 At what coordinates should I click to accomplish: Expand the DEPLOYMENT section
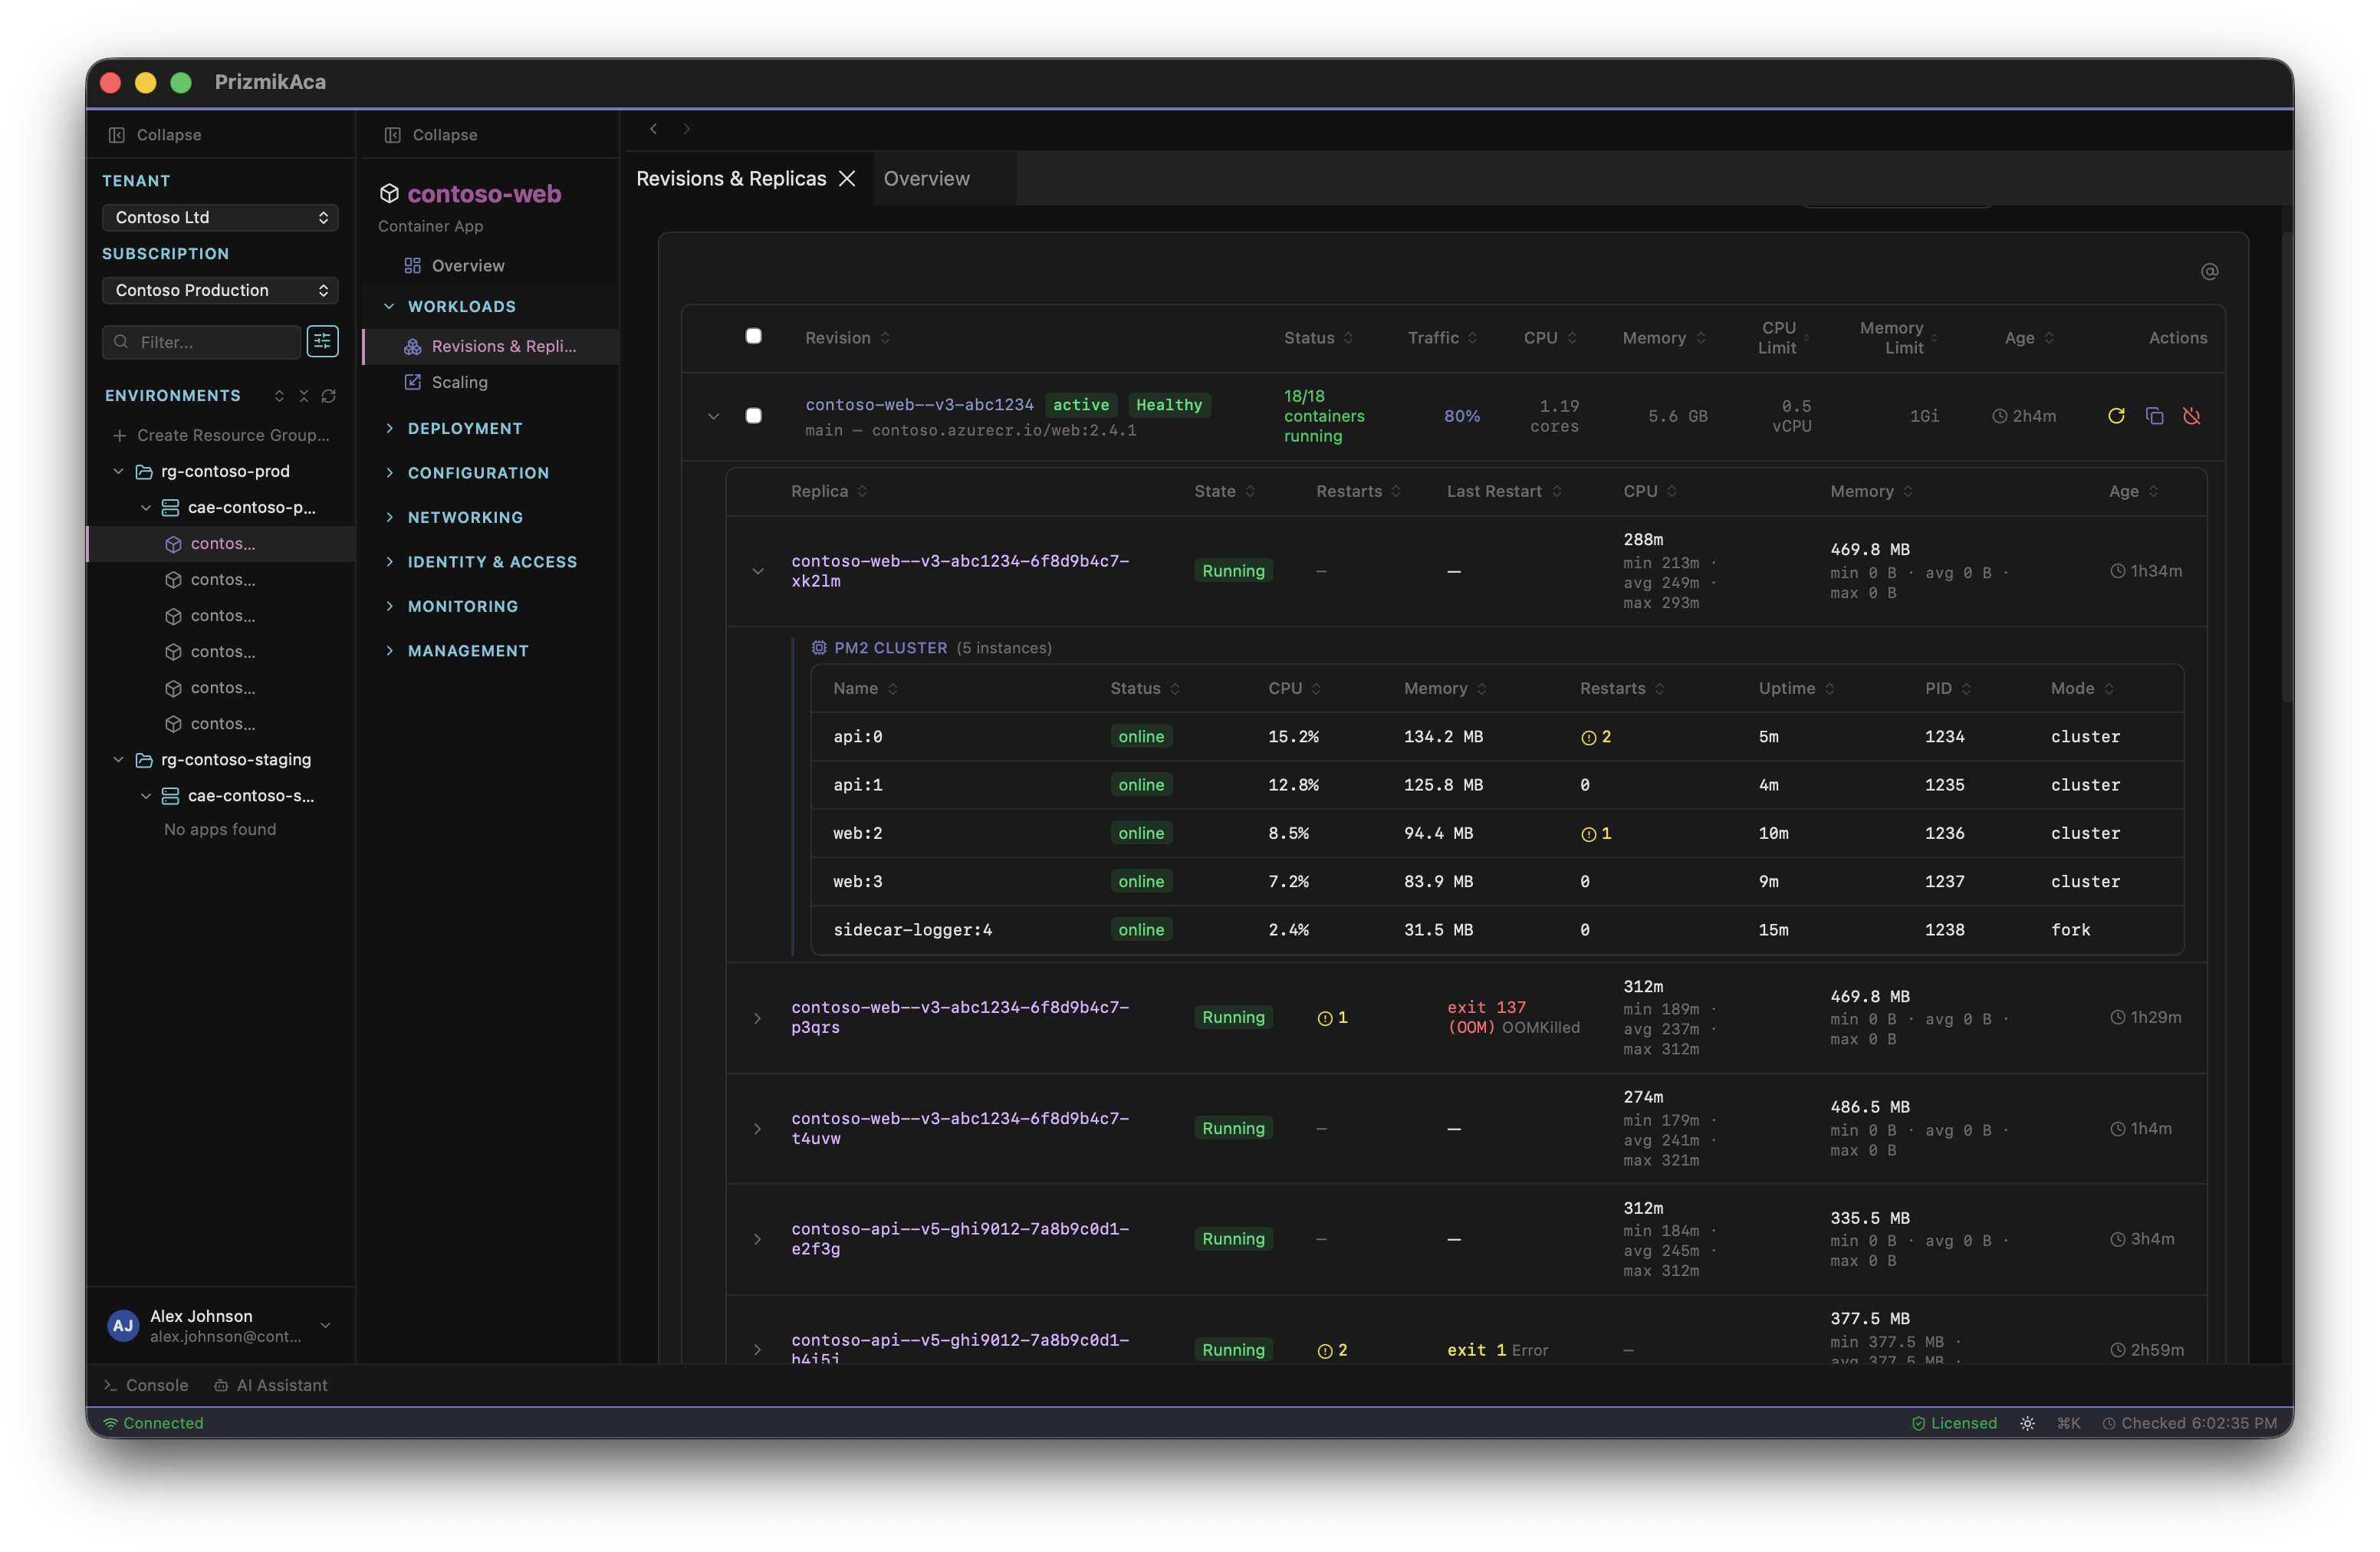click(x=465, y=427)
